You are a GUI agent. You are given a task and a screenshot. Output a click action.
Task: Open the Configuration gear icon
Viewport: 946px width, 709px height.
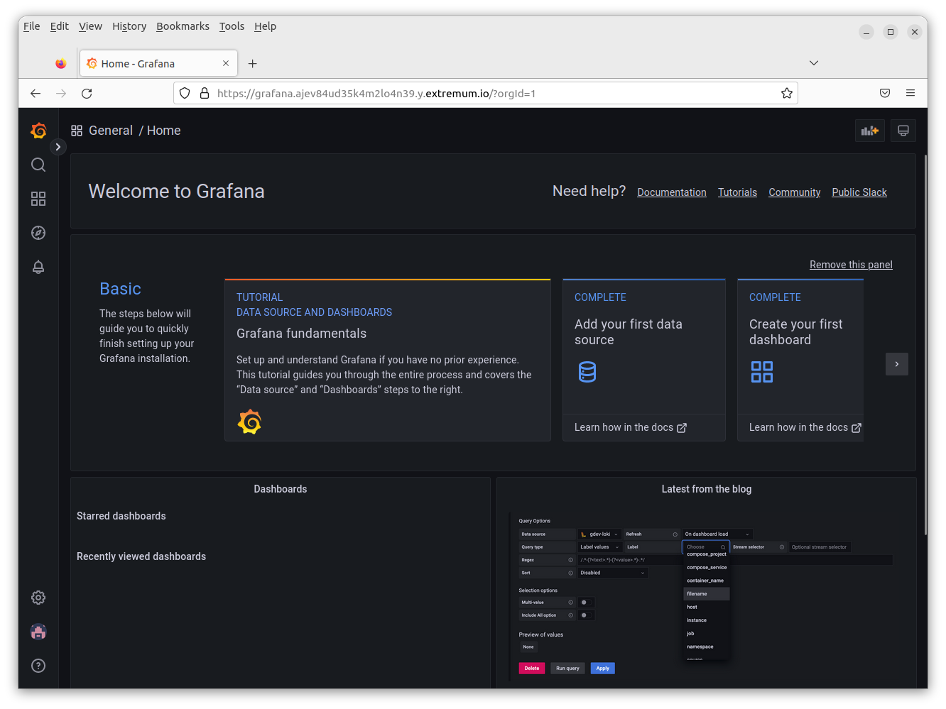(x=38, y=598)
